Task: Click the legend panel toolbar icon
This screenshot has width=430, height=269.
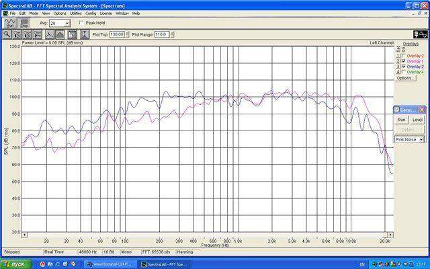Action: coord(73,34)
